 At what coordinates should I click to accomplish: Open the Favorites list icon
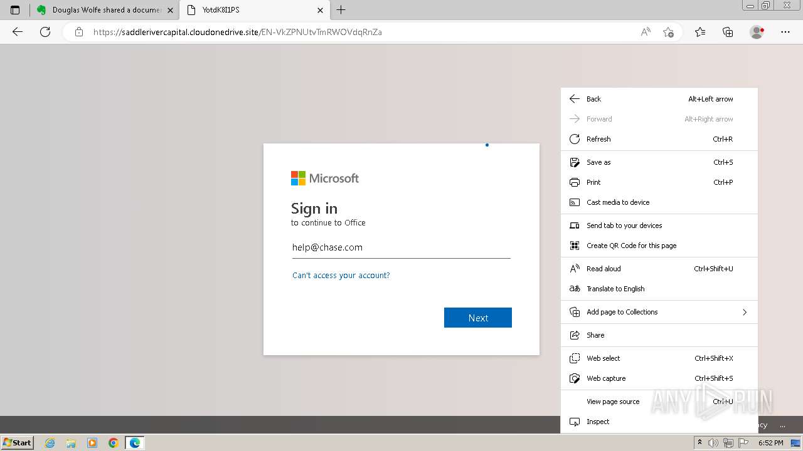pyautogui.click(x=700, y=32)
